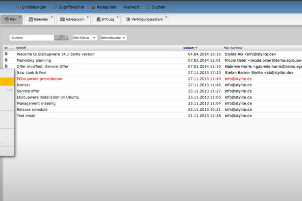Click into the Suchen search field
This screenshot has width=302, height=201.
pos(31,38)
